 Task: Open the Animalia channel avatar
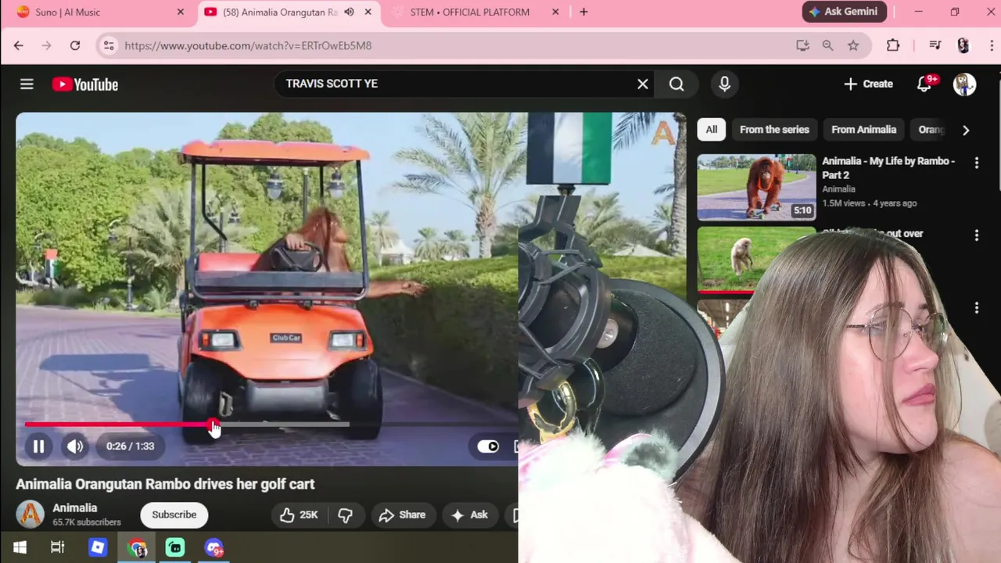(30, 515)
